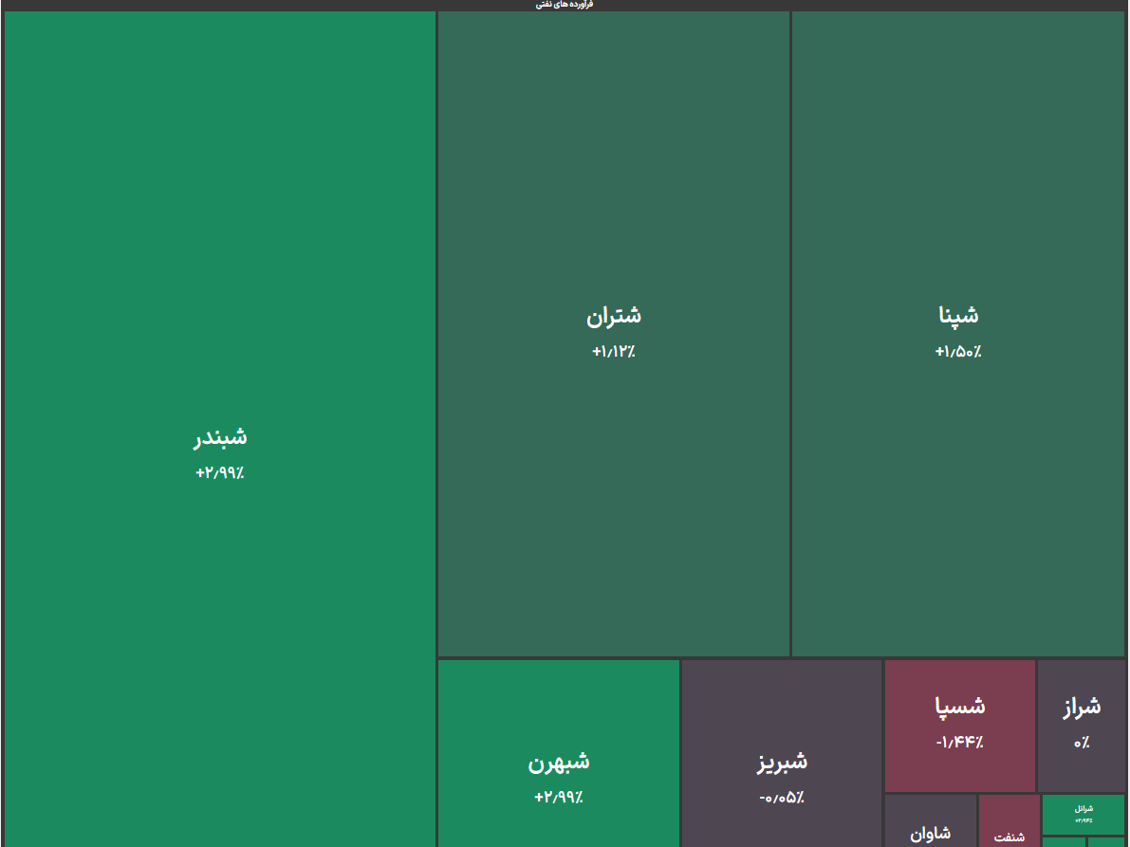Click the -۰/۰۵٪ change under شبریز
Screen dimensions: 1130x847
pyautogui.click(x=782, y=798)
